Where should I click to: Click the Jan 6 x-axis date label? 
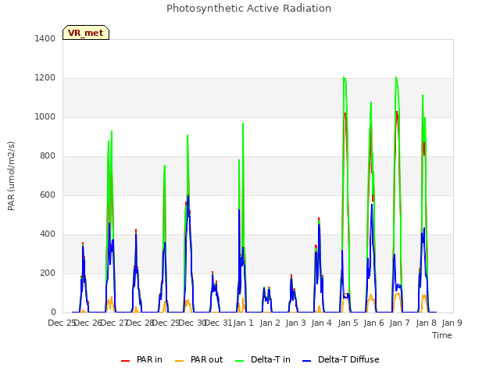pos(373,323)
